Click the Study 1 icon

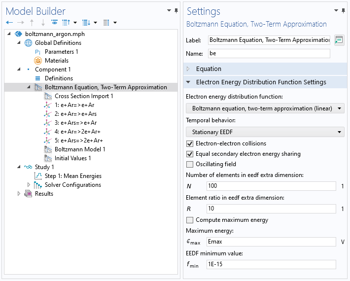pyautogui.click(x=28, y=167)
